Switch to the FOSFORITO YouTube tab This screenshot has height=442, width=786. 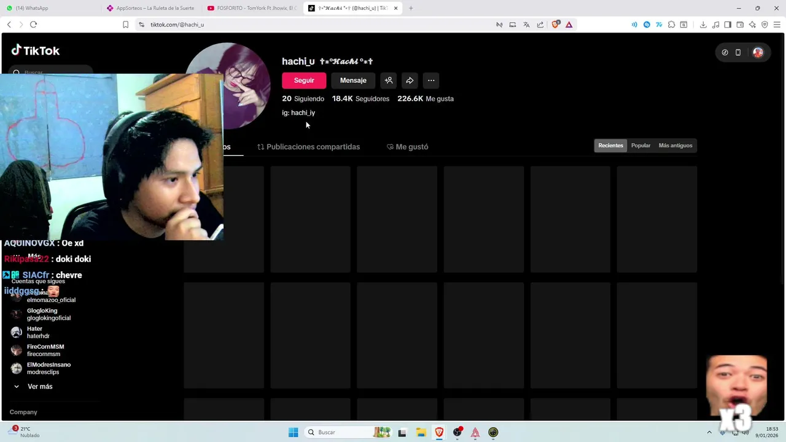coord(252,8)
